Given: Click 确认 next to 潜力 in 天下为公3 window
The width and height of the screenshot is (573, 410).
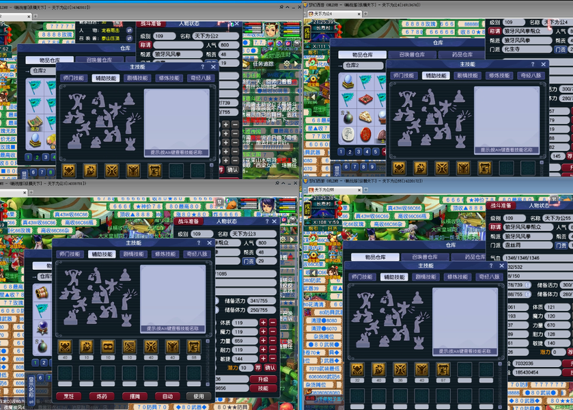Looking at the screenshot, I should [270, 368].
